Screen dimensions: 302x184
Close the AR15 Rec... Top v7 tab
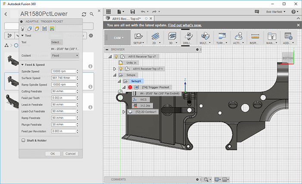(151, 19)
